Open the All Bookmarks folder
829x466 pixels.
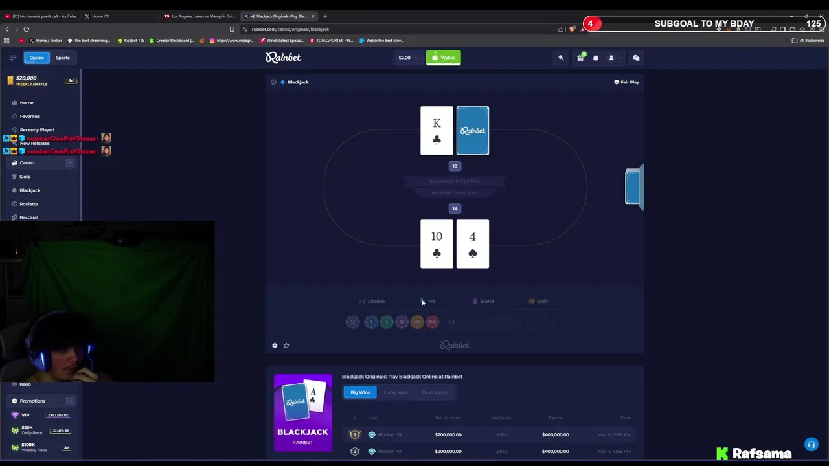coord(808,41)
